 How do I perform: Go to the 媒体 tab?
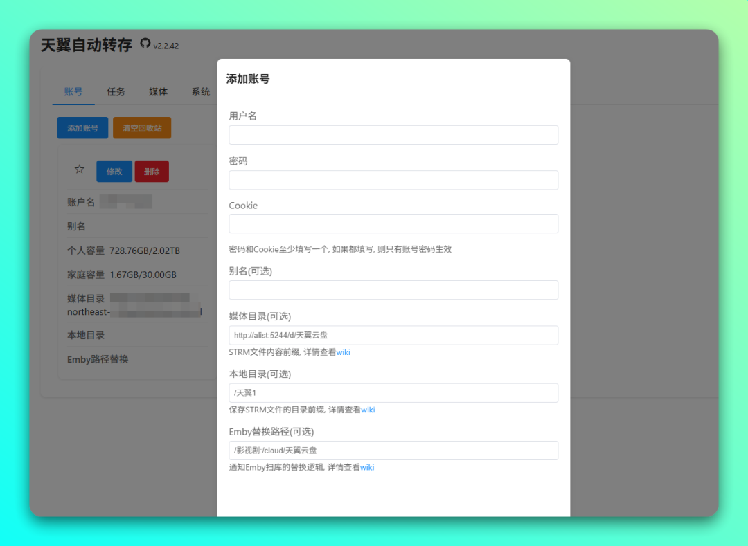pos(158,91)
